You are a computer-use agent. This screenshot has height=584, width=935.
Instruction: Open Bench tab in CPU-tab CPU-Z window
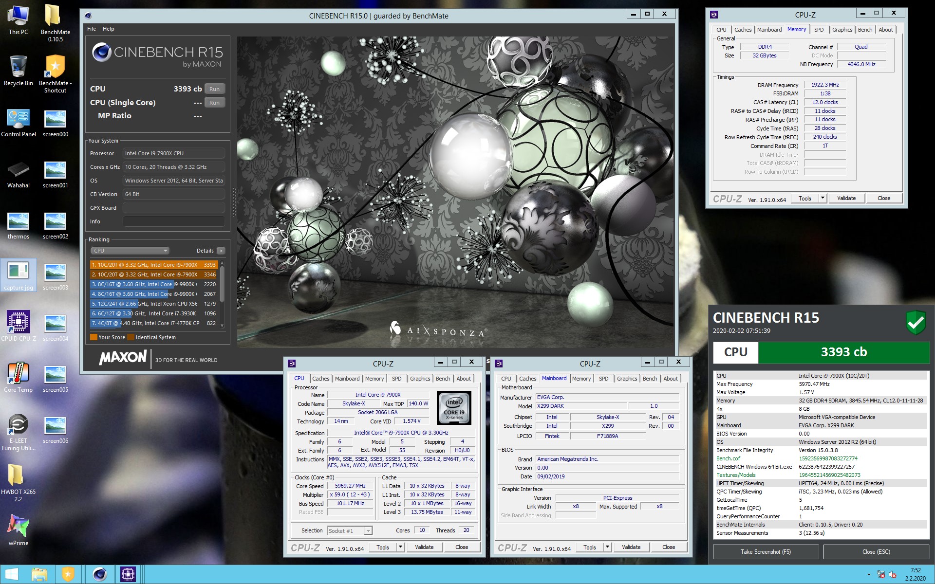[443, 379]
